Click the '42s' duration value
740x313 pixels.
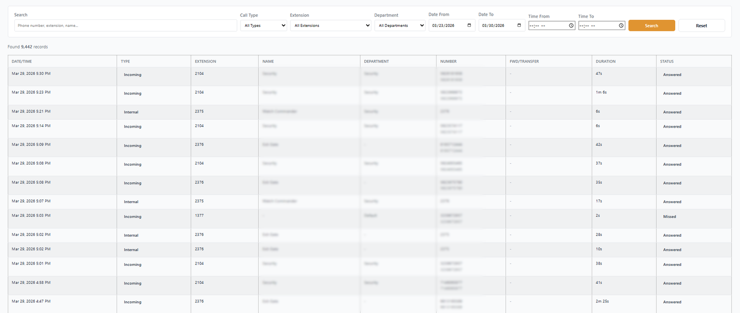click(x=599, y=145)
